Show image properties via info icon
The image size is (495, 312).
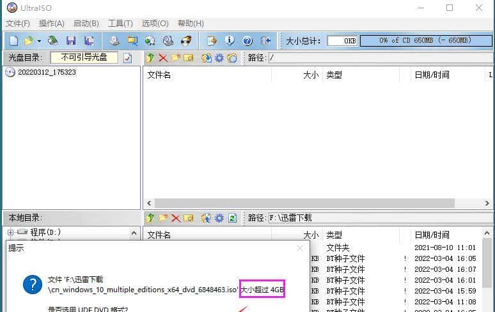pyautogui.click(x=230, y=41)
